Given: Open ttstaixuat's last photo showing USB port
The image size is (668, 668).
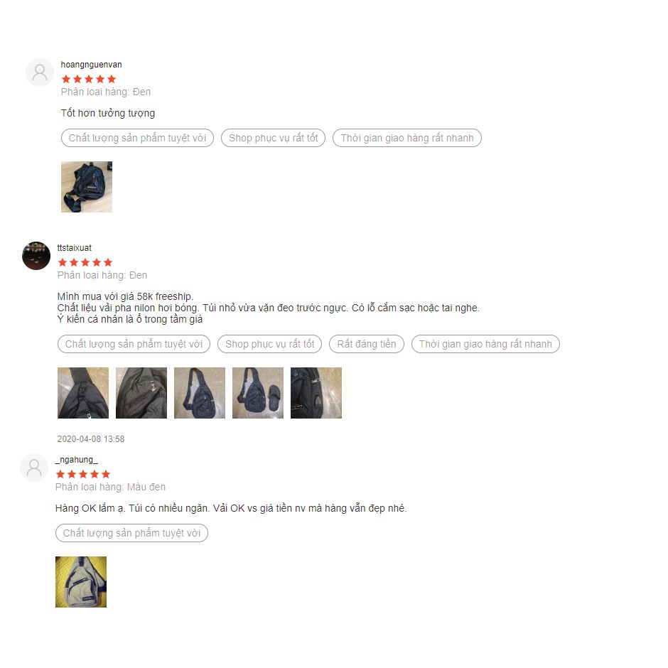Looking at the screenshot, I should point(316,393).
